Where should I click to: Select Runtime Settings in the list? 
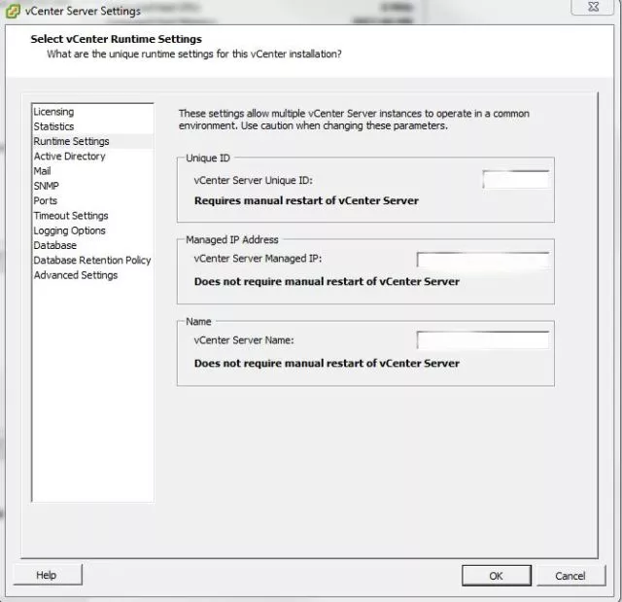[93, 141]
